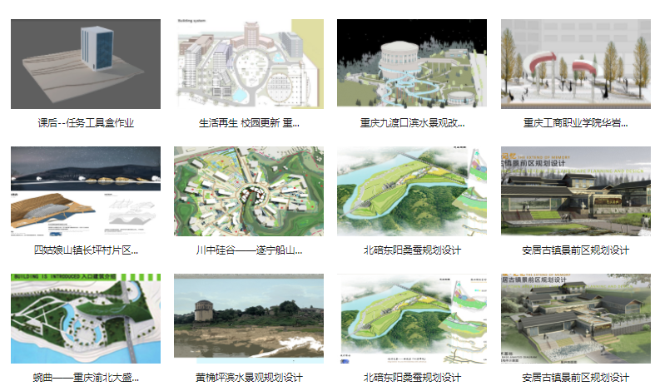Click the 四姑娘山镇长坪村片区... caption
The width and height of the screenshot is (660, 391).
(86, 250)
